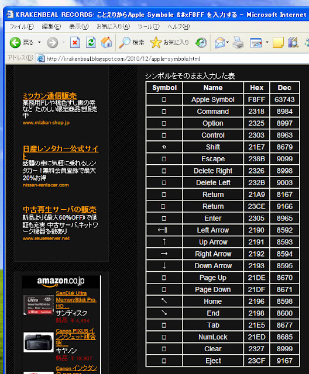
Task: Click the yellow note toolbar icon
Action: 278,43
